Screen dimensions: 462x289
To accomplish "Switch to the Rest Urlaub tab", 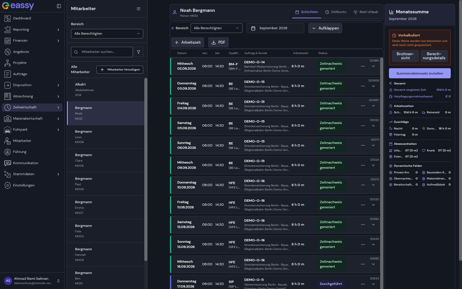I will click(366, 12).
